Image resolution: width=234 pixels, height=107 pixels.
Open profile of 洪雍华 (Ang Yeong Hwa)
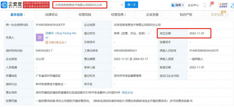coord(61,35)
